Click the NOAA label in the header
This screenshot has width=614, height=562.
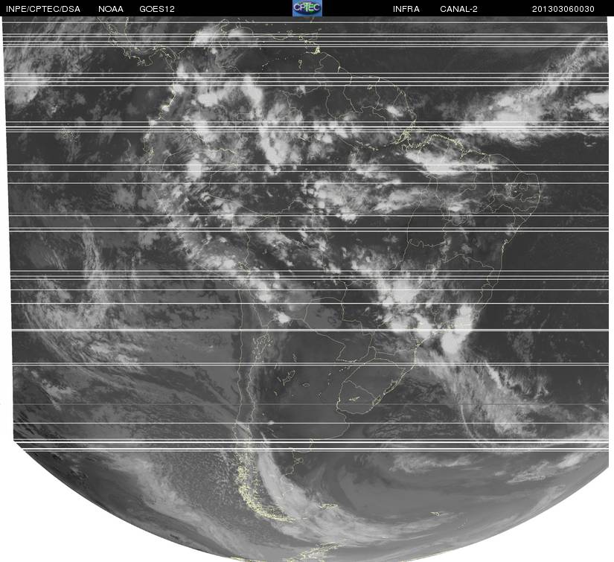click(111, 9)
